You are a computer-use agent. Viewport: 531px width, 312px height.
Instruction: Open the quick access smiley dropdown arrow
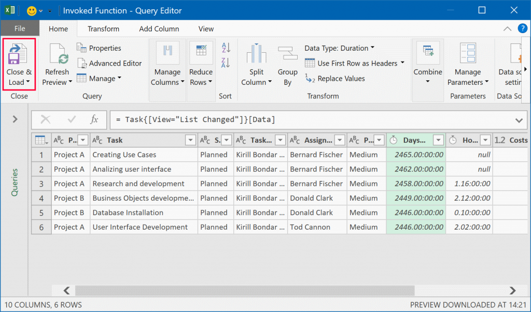pyautogui.click(x=40, y=11)
